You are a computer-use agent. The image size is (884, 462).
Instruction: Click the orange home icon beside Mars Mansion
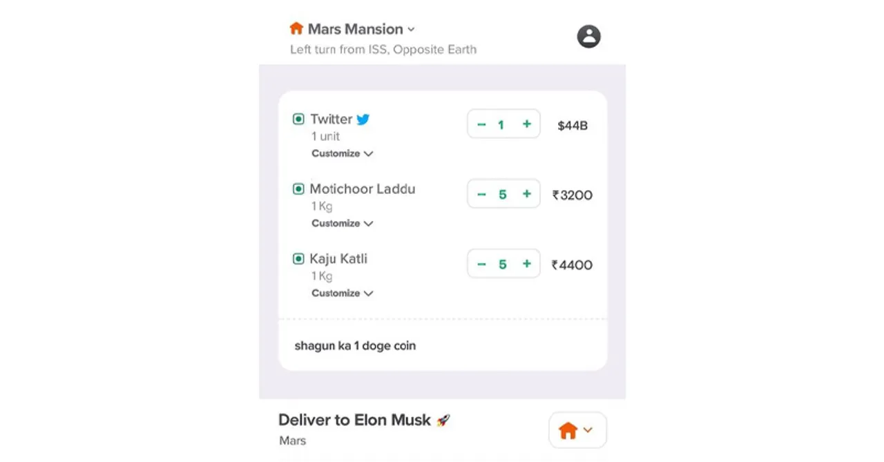tap(296, 28)
